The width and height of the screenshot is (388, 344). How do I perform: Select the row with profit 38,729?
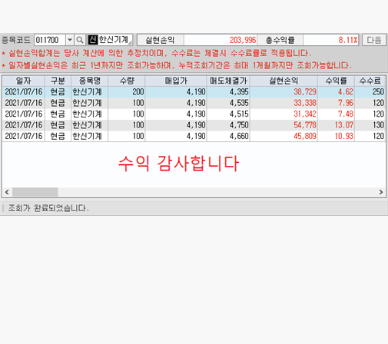194,91
